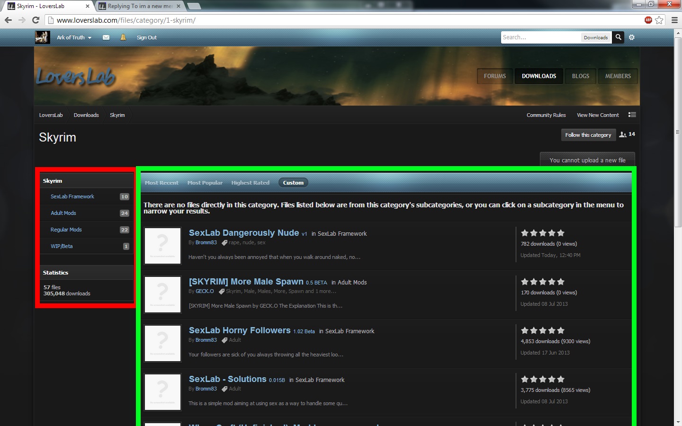
Task: Open WIP/Beta subcategory
Action: click(62, 246)
